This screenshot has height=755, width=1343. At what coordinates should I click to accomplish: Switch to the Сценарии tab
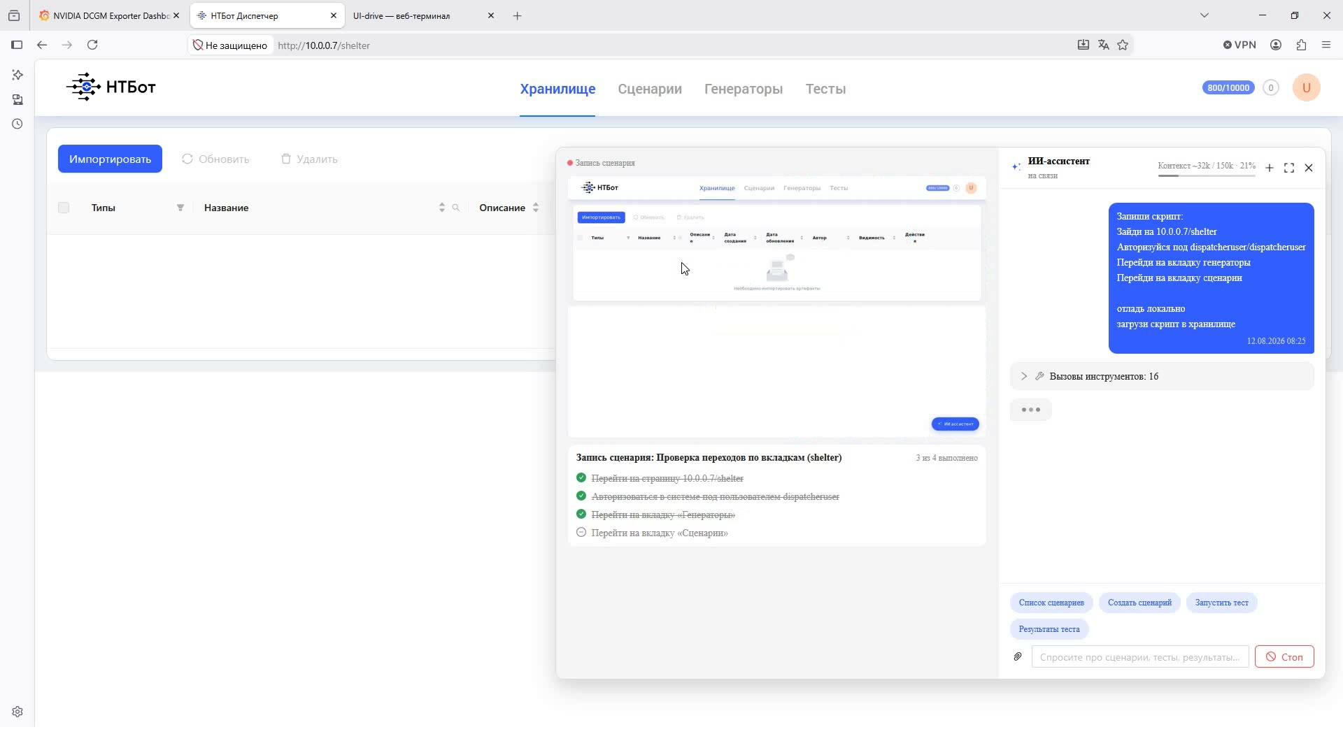pyautogui.click(x=650, y=89)
